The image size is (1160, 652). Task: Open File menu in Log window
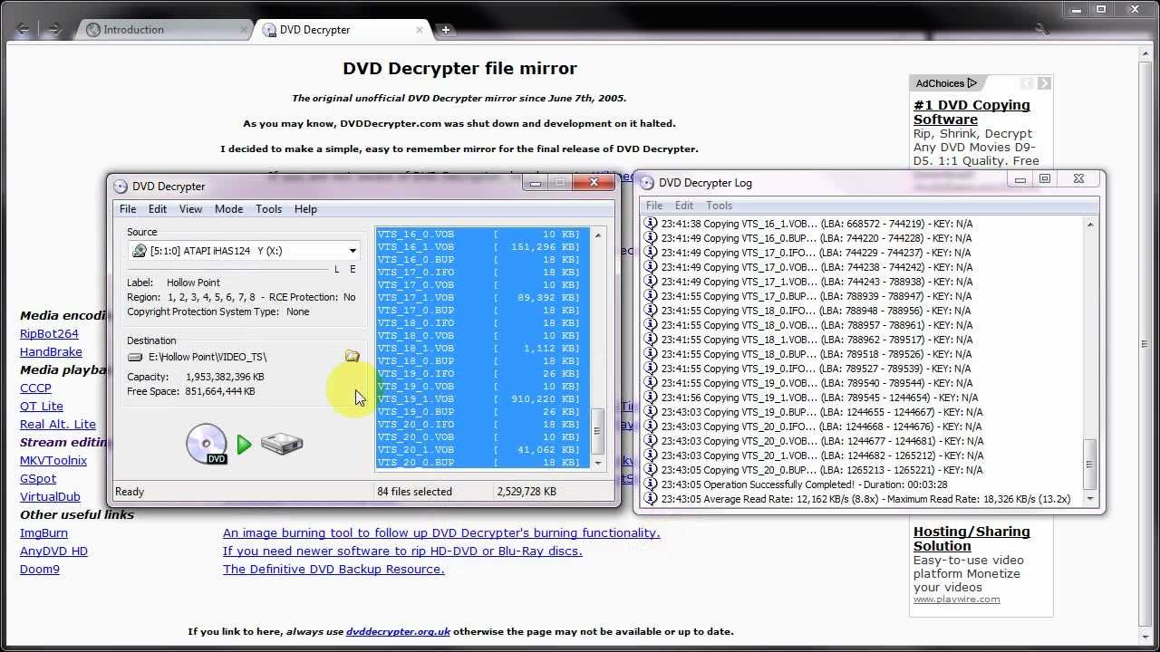click(654, 206)
